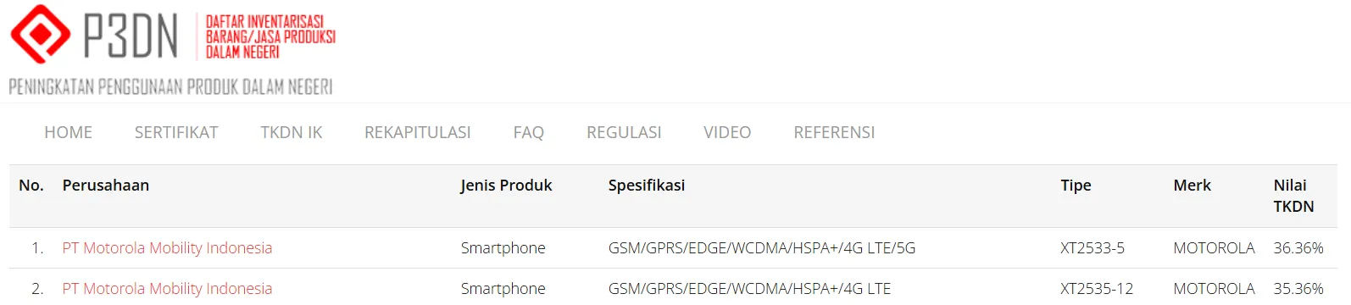Click the red diamond P3DN logo icon
Viewport: 1351px width, 305px height.
coord(40,34)
